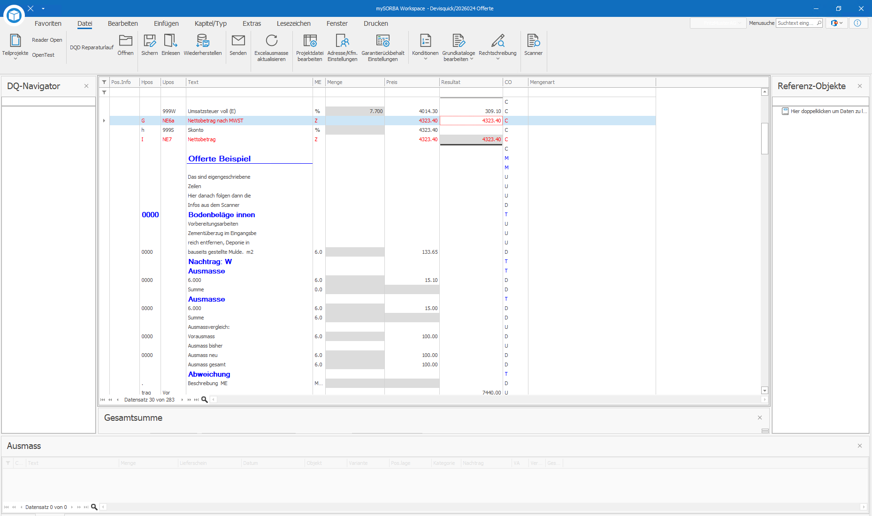The image size is (872, 516).
Task: Click the row indicator arrow for Nettobetrag nach MWST
Action: click(104, 121)
